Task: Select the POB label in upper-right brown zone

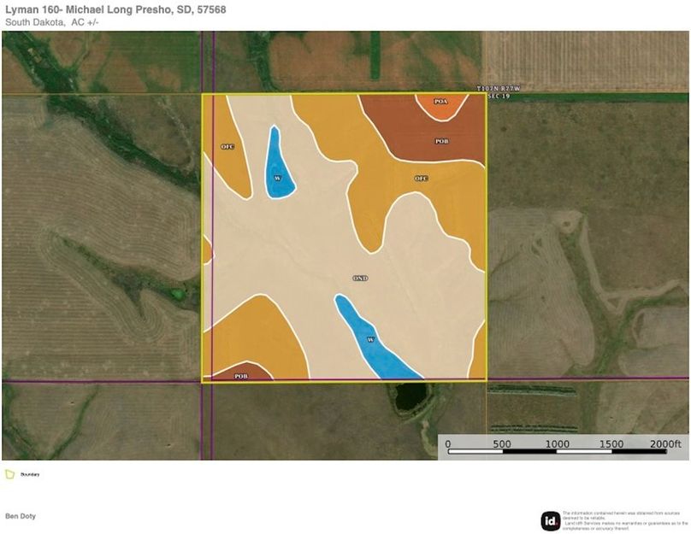Action: pyautogui.click(x=442, y=141)
